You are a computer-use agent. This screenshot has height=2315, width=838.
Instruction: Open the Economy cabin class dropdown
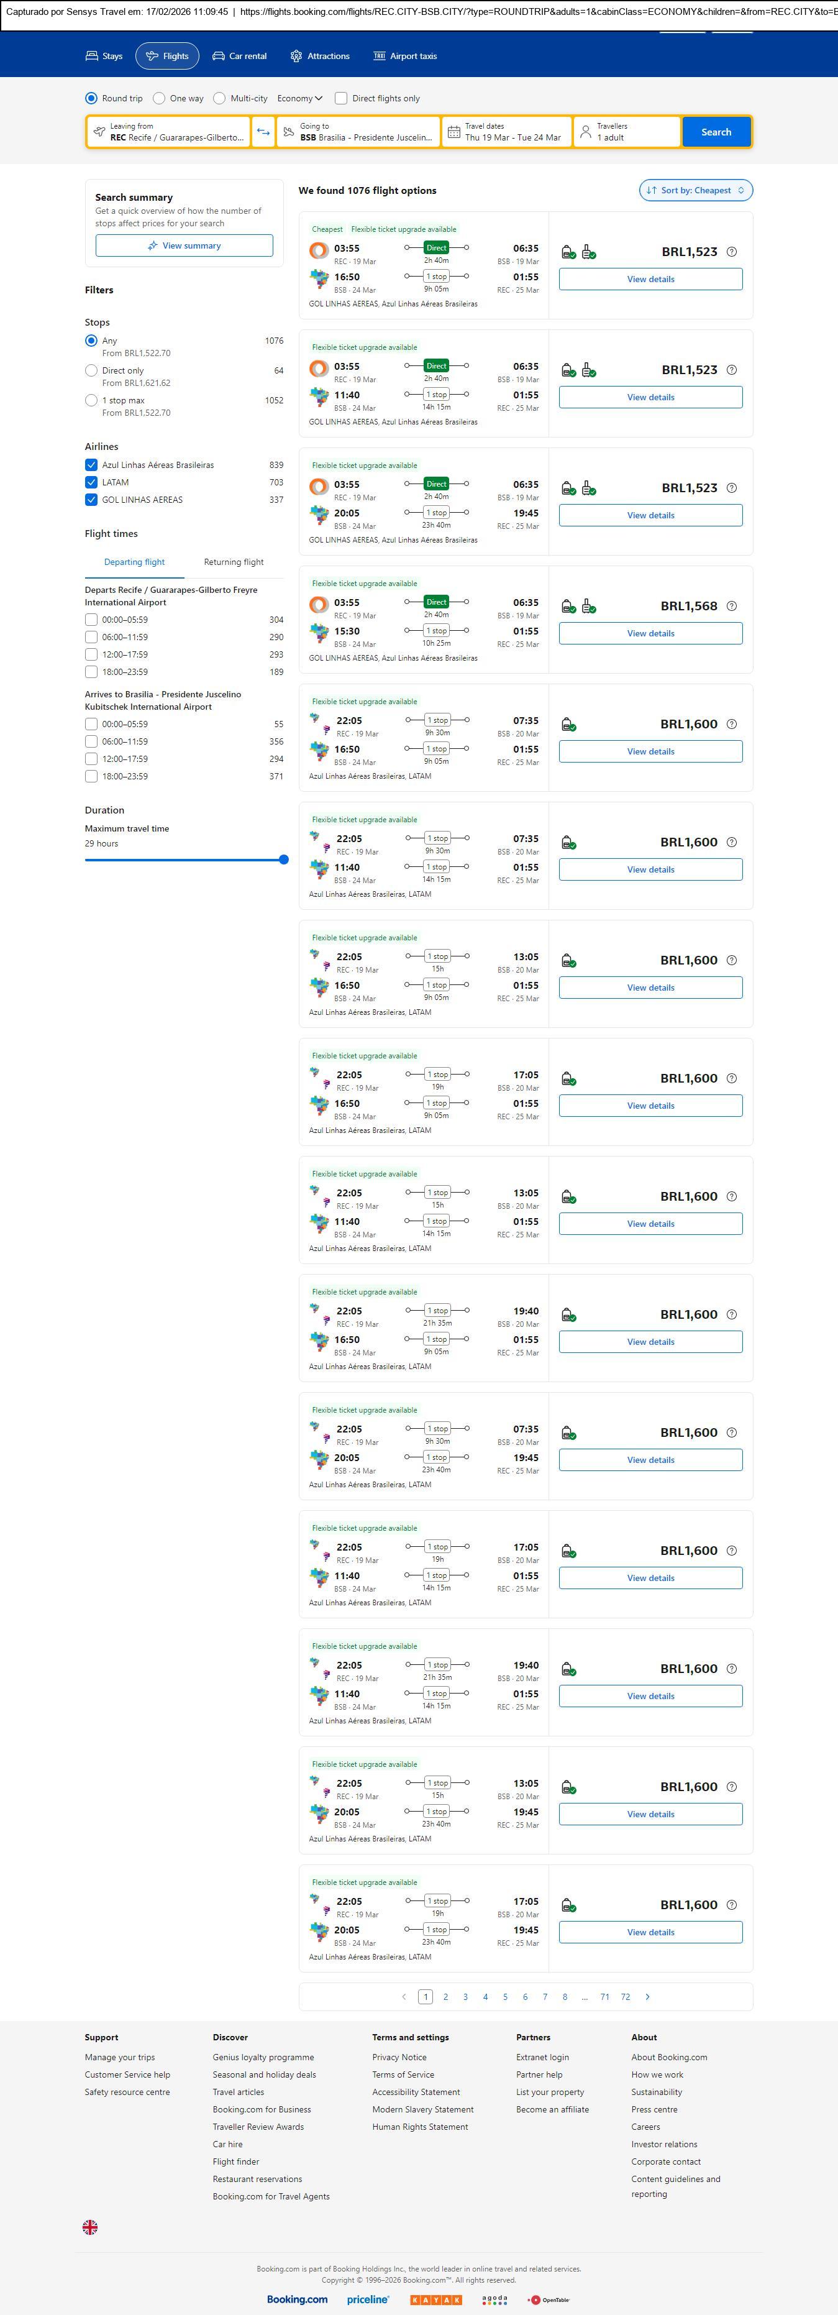click(299, 98)
